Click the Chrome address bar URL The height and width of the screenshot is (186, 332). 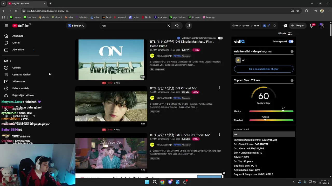tap(48, 11)
